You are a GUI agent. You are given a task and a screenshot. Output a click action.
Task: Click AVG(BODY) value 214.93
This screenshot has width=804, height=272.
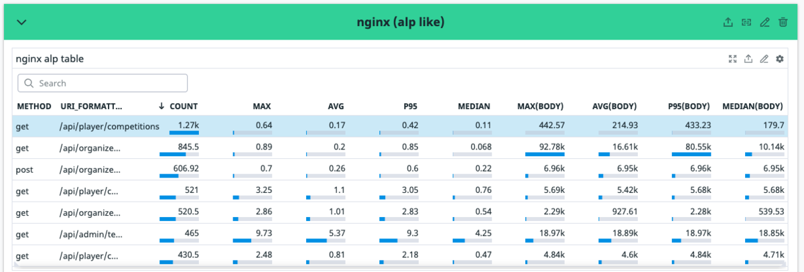pyautogui.click(x=624, y=125)
